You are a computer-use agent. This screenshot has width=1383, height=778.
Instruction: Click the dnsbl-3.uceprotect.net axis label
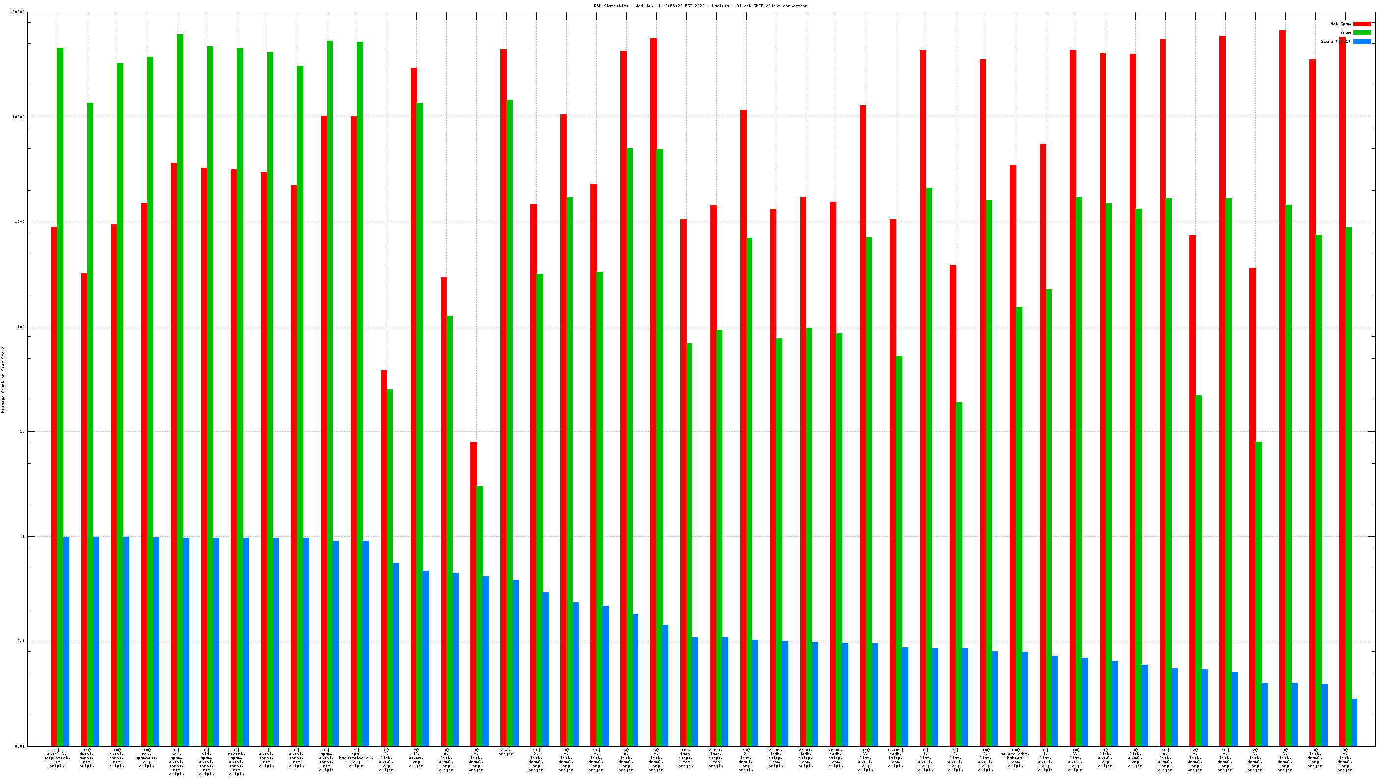point(57,757)
